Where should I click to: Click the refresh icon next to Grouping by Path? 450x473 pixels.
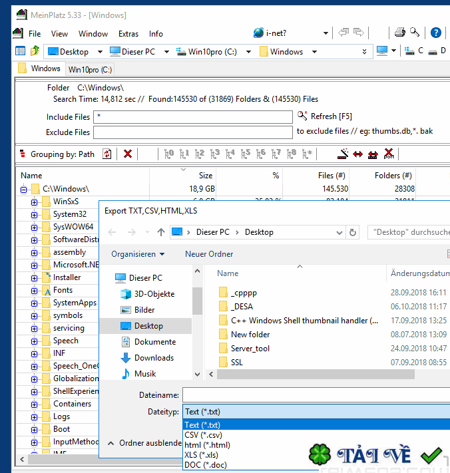tap(107, 154)
